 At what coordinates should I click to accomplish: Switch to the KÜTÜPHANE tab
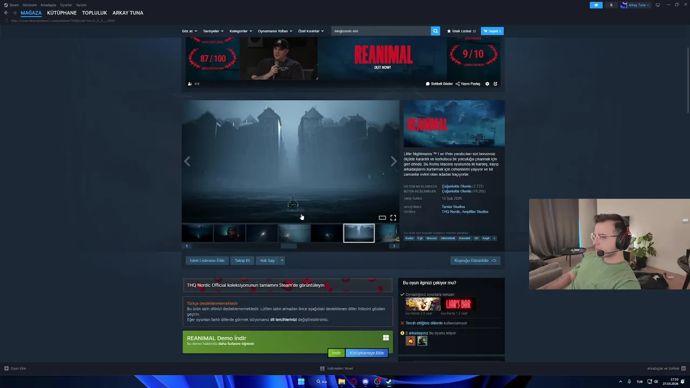tap(62, 13)
